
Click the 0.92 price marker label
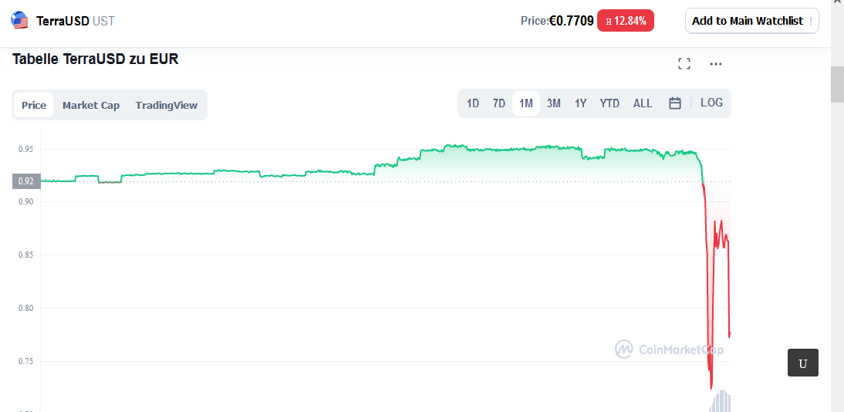coord(25,181)
